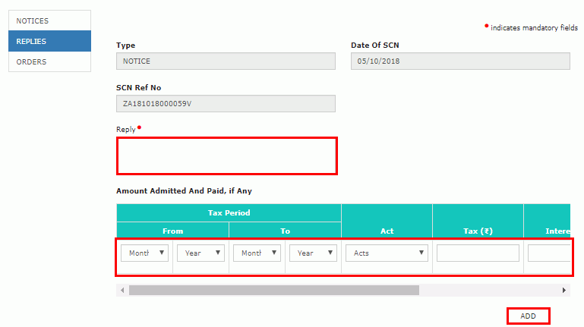This screenshot has width=584, height=327.
Task: Click inside the Reply text box
Action: (227, 156)
